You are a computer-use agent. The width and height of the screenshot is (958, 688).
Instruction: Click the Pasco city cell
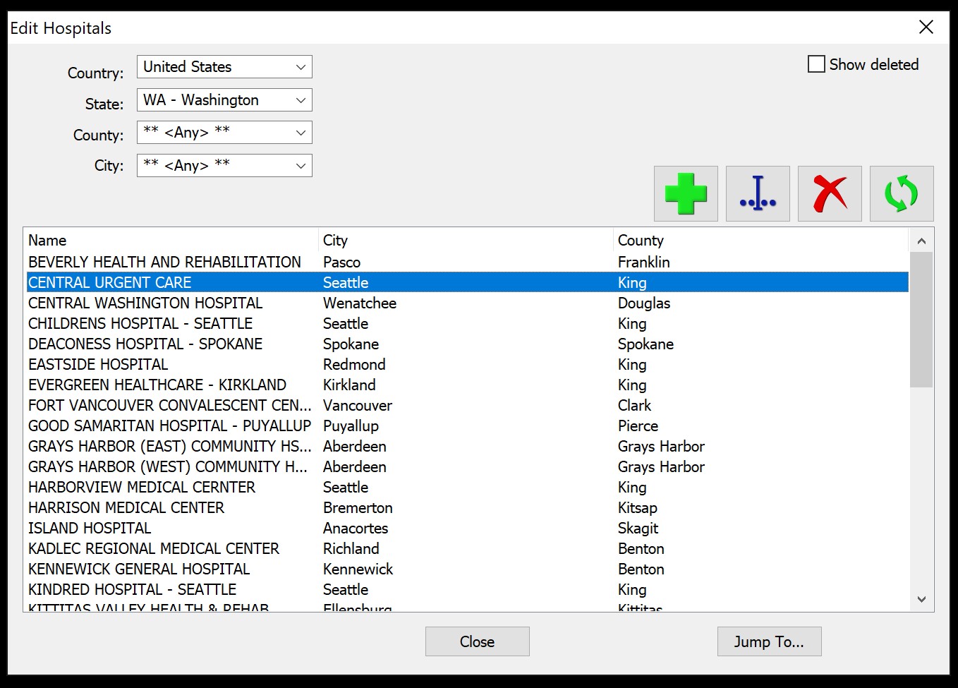point(342,262)
